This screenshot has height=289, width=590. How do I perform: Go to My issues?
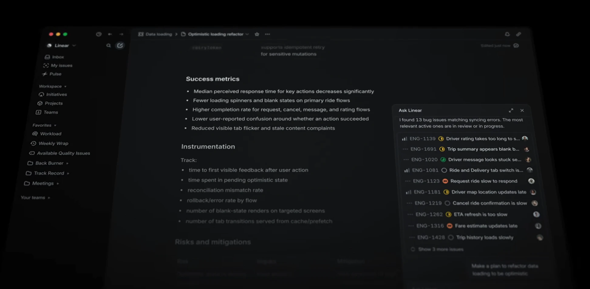click(58, 66)
